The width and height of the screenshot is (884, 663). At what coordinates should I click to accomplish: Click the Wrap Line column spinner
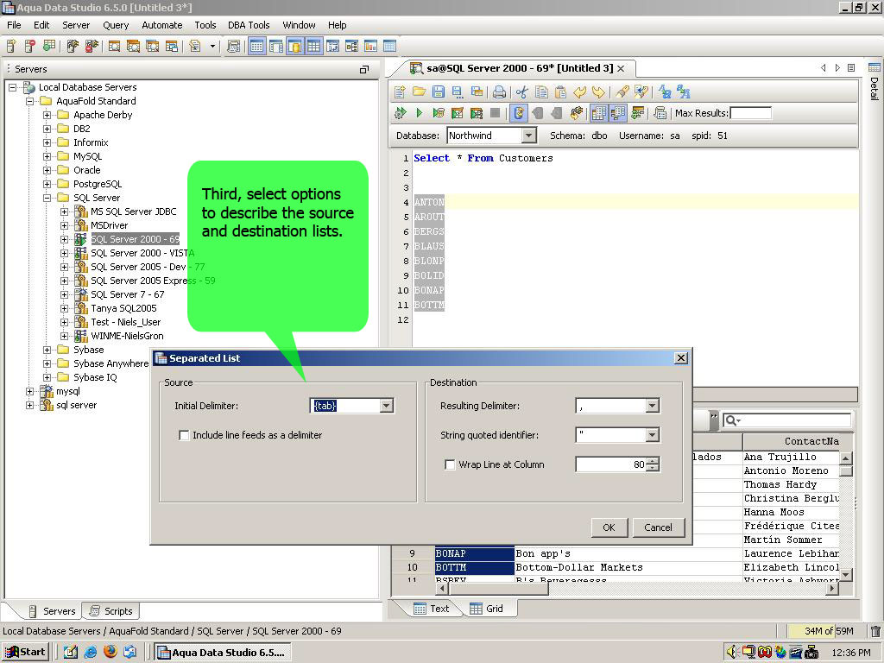(x=653, y=464)
